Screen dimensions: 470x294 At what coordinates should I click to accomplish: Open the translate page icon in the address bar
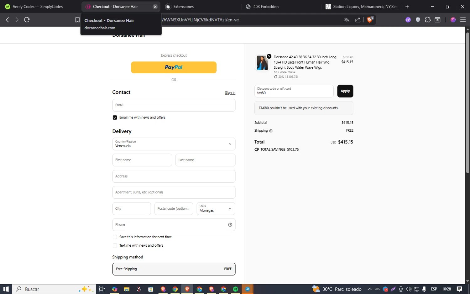click(x=347, y=20)
